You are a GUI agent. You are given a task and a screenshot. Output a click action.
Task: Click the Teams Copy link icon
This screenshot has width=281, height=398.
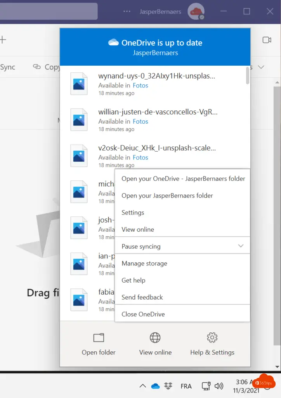pos(37,67)
